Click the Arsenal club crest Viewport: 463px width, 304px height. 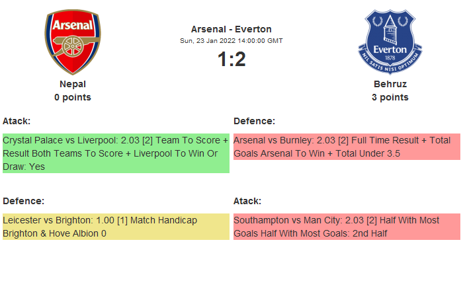pyautogui.click(x=73, y=41)
